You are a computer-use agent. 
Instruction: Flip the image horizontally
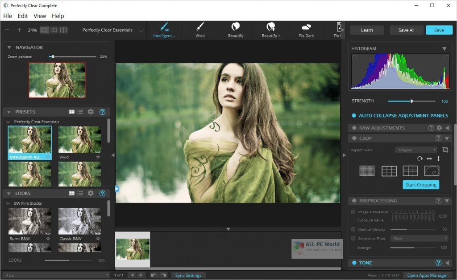tap(429, 158)
